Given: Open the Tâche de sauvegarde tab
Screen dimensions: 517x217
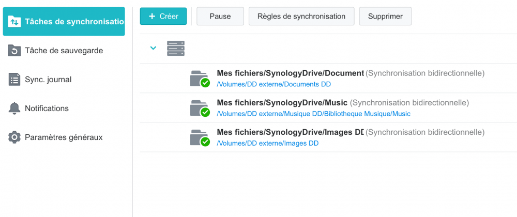Looking at the screenshot, I should [x=64, y=51].
